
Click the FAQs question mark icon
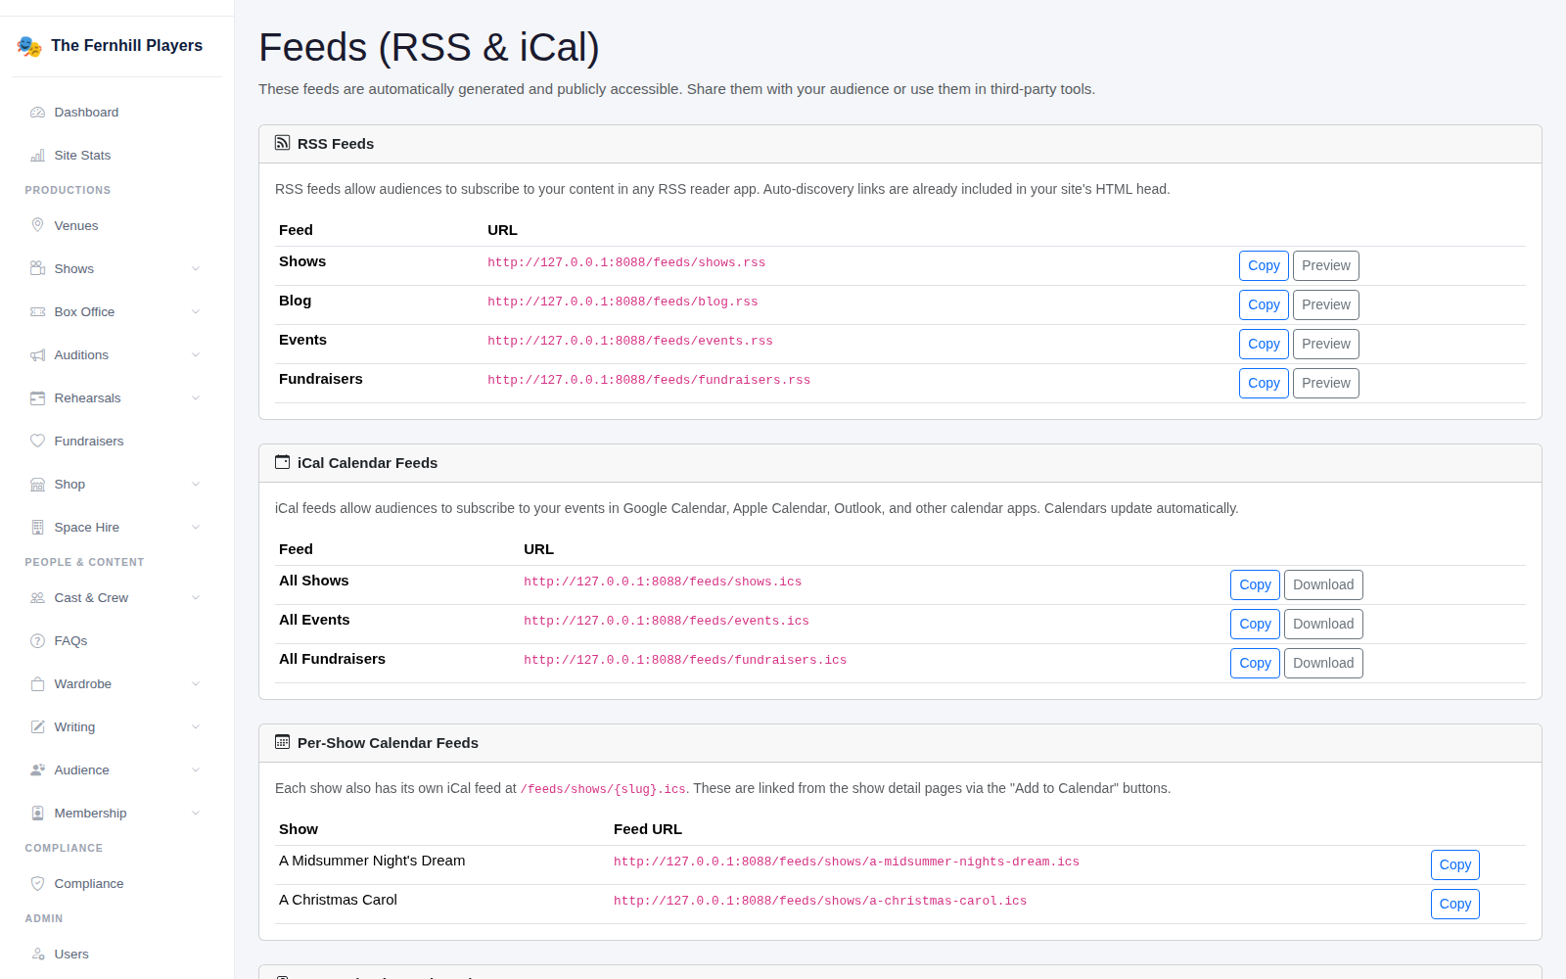point(37,640)
